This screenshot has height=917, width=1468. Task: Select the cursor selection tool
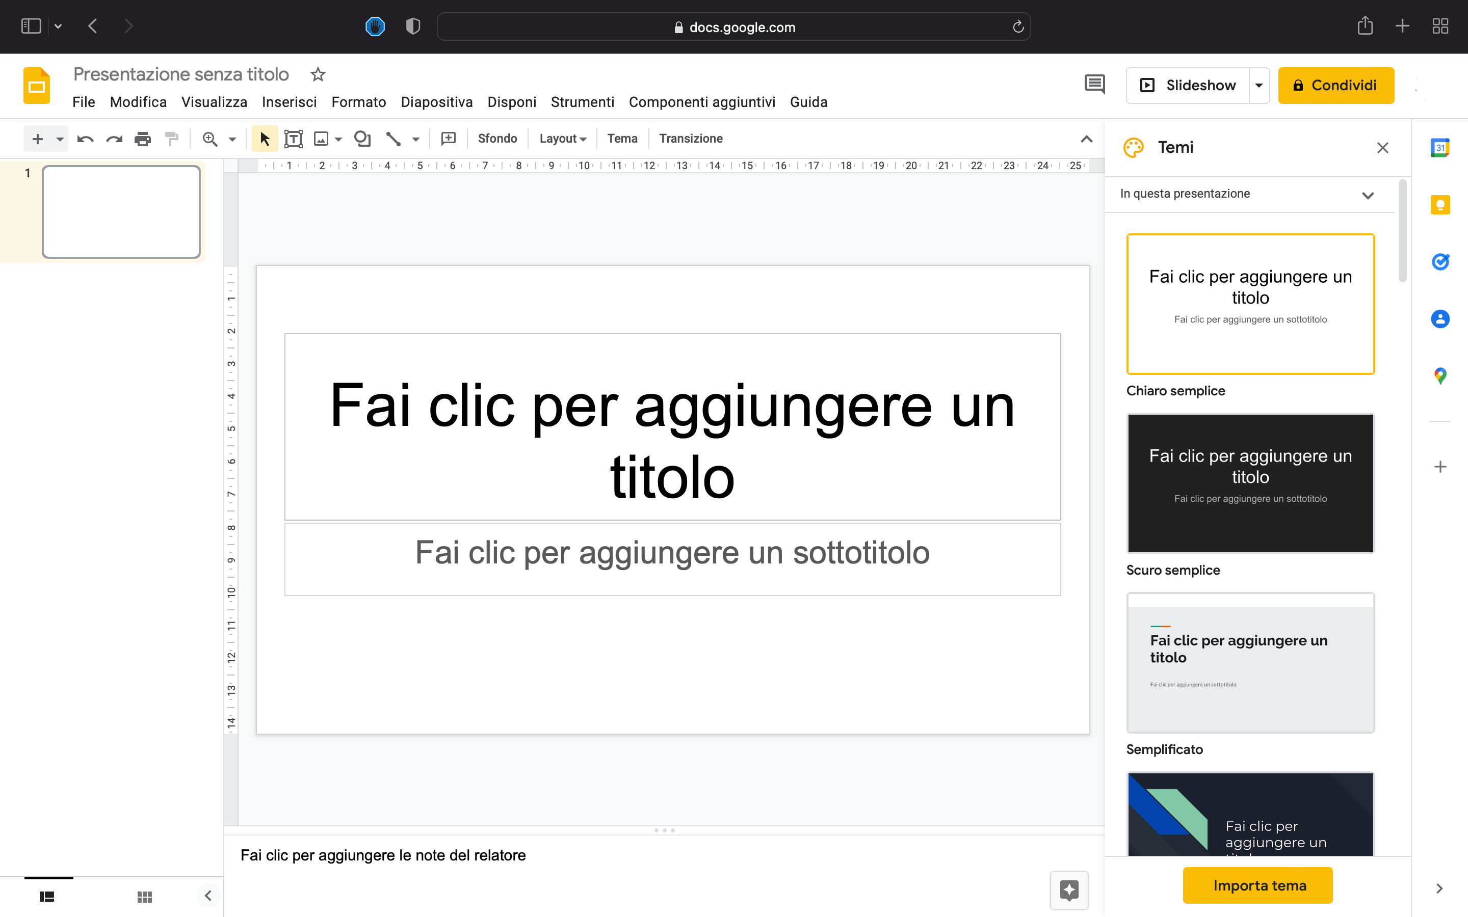click(x=264, y=138)
